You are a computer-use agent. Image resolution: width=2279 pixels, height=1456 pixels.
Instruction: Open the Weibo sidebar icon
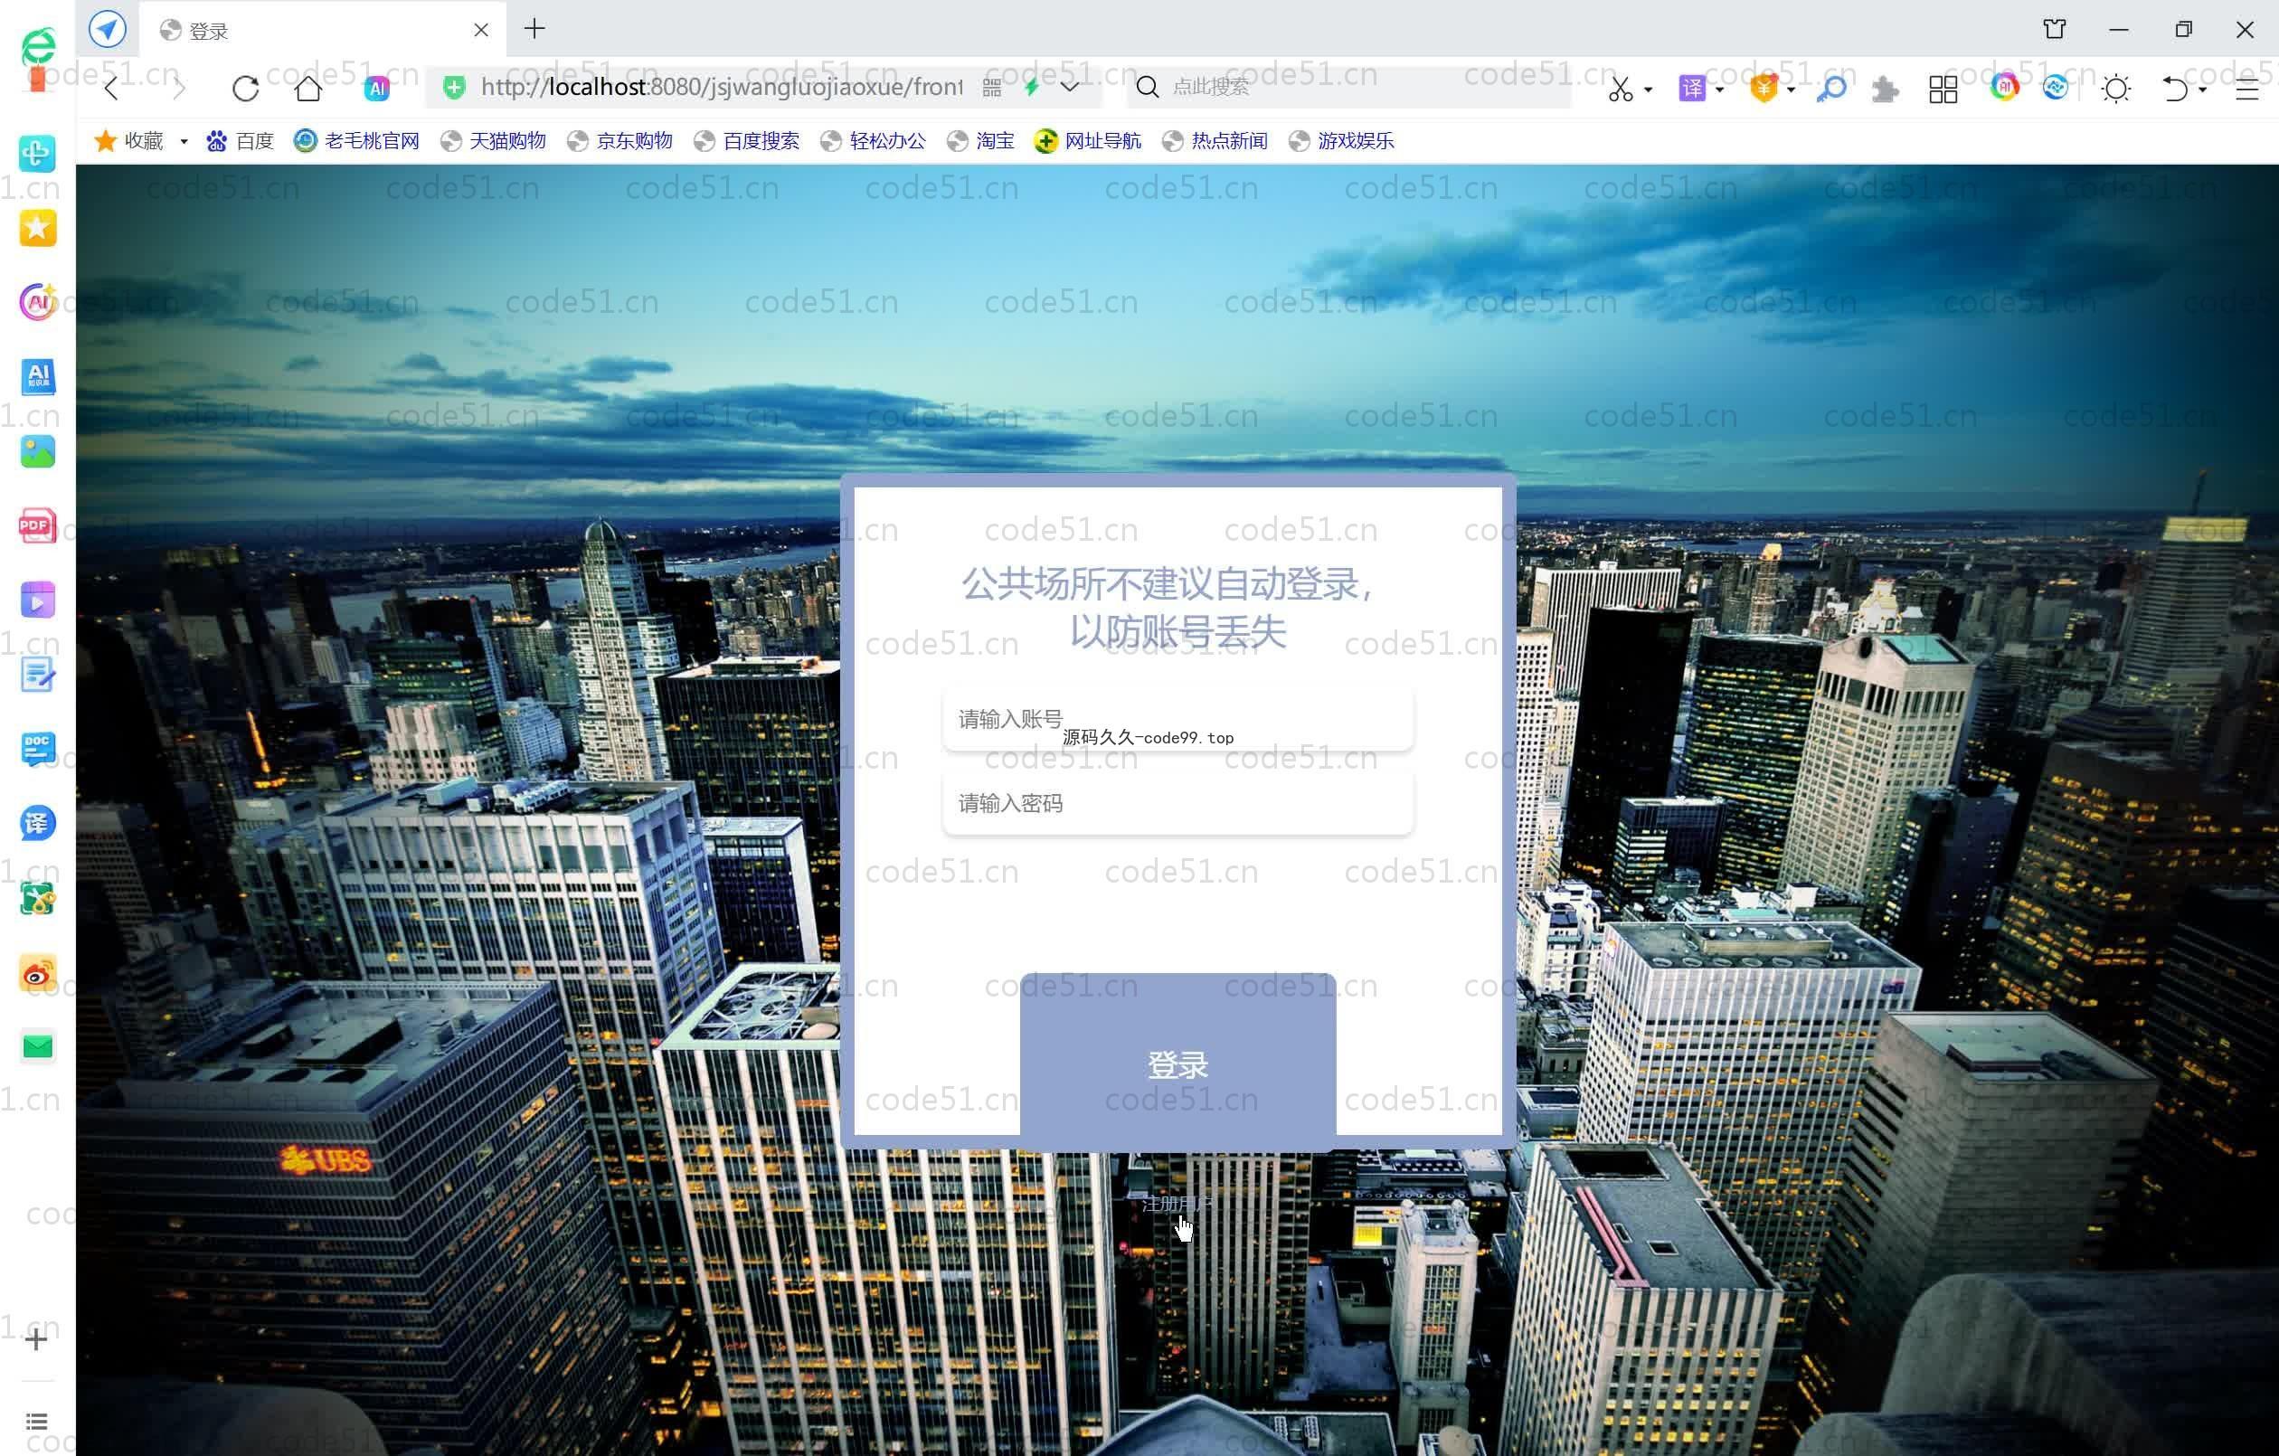point(38,972)
